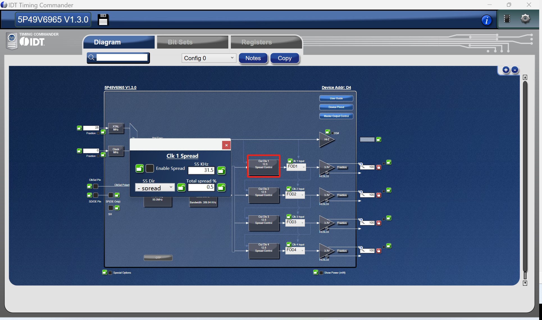Toggle the SH checkbox

[111, 208]
